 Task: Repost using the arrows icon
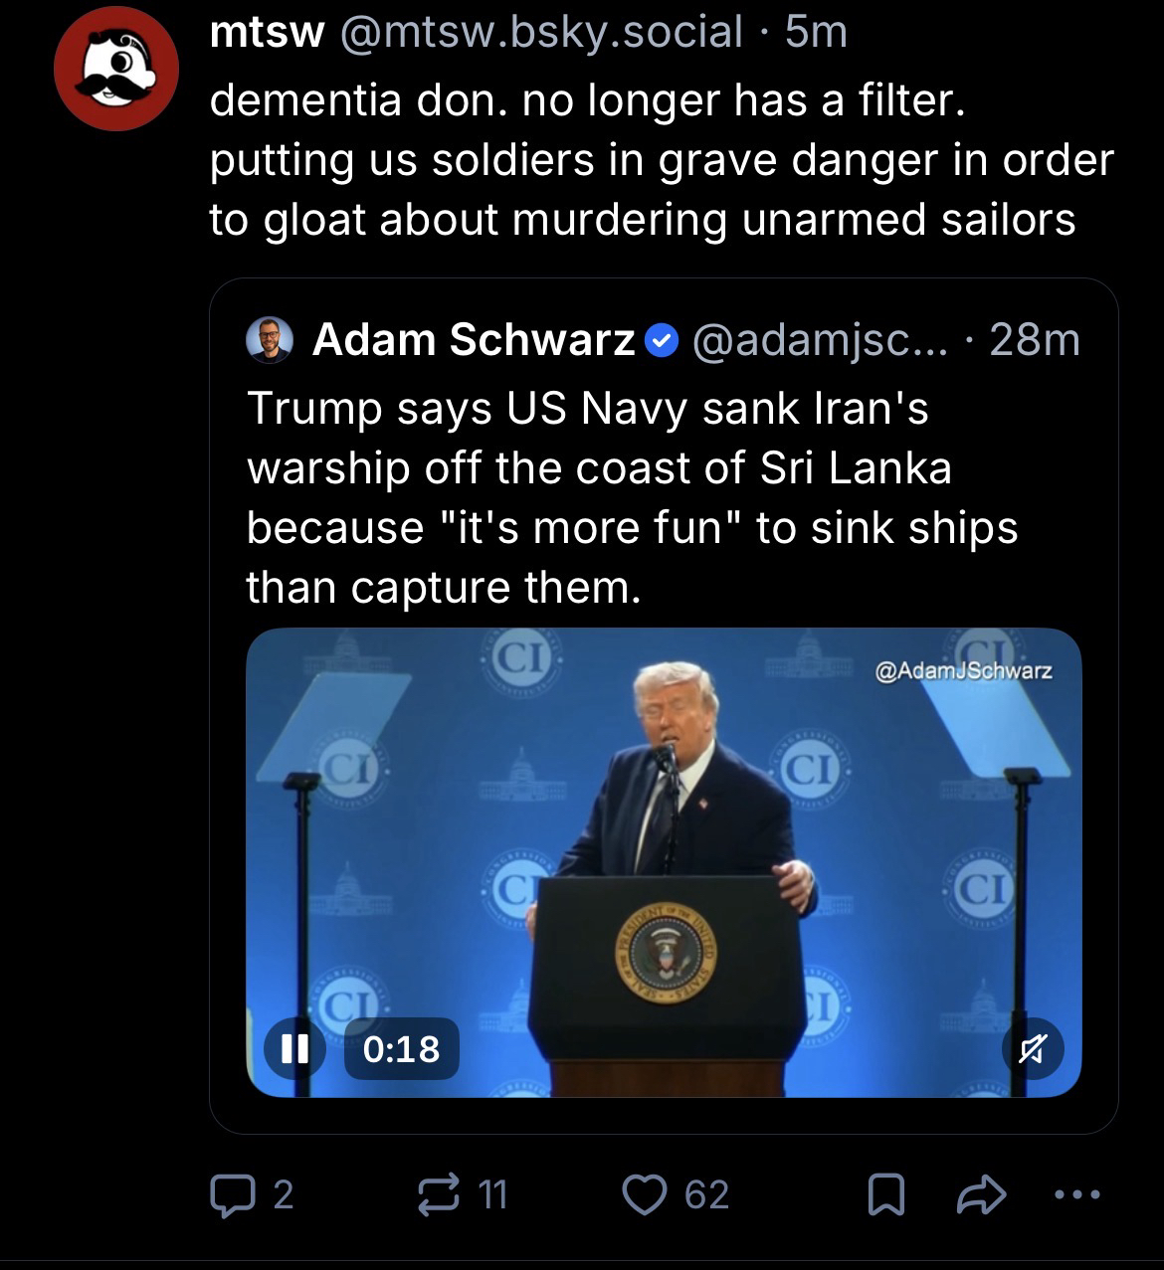pos(436,1194)
